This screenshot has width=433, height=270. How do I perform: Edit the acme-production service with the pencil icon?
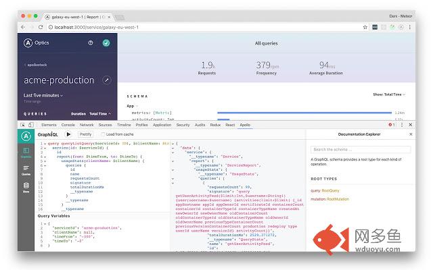pyautogui.click(x=107, y=80)
